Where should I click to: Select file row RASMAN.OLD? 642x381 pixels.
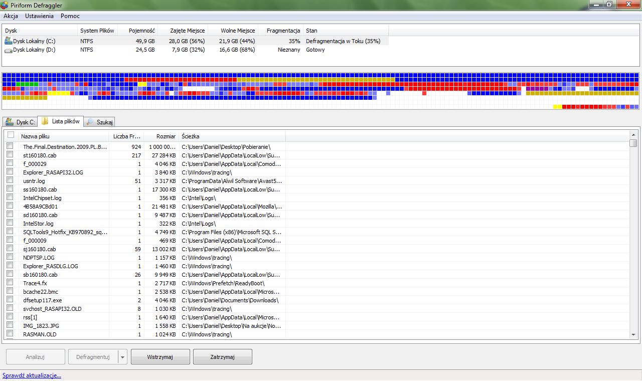[x=145, y=334]
